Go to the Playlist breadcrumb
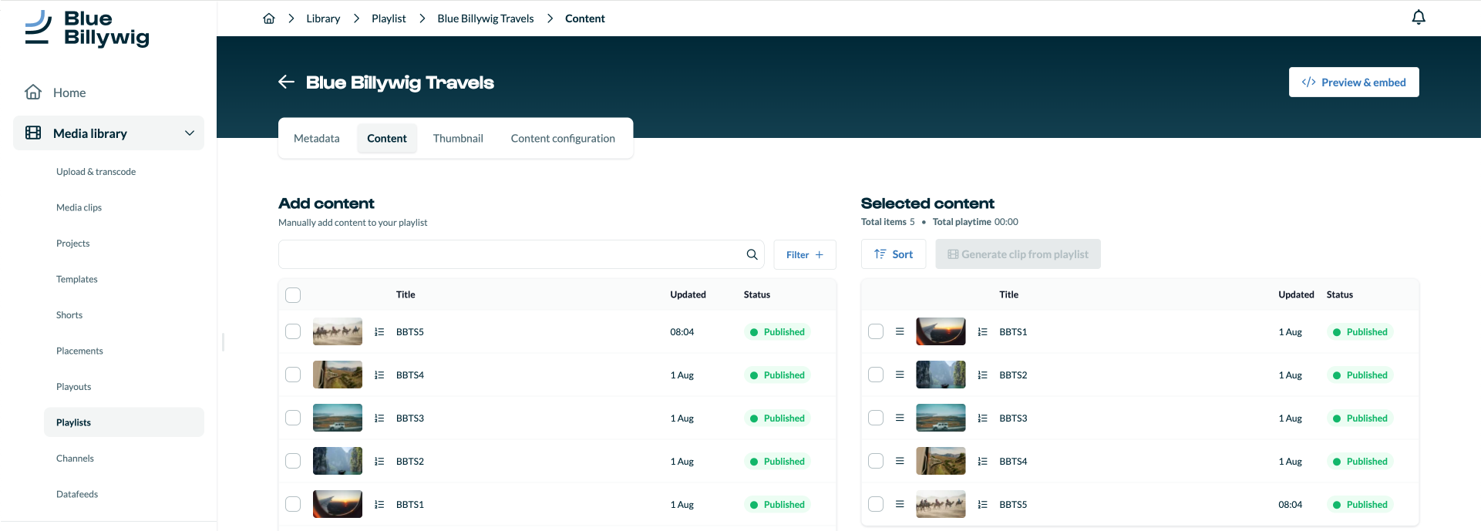This screenshot has height=531, width=1481. (389, 18)
